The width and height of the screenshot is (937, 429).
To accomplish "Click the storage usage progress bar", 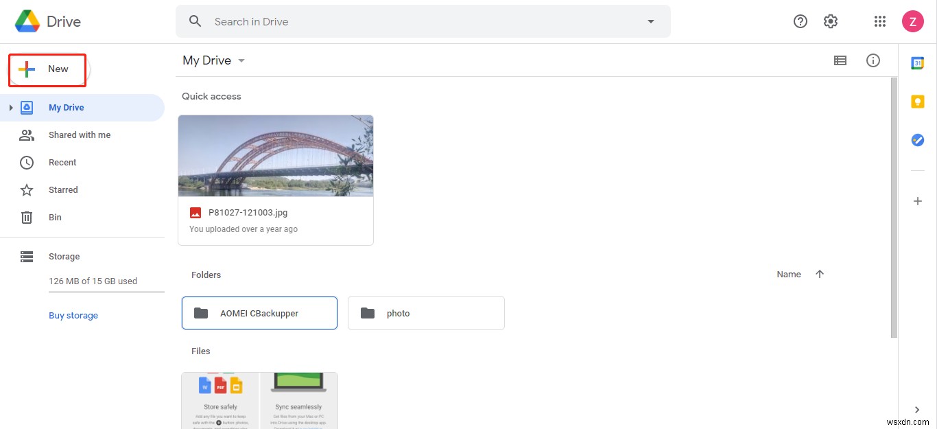I will coord(106,292).
